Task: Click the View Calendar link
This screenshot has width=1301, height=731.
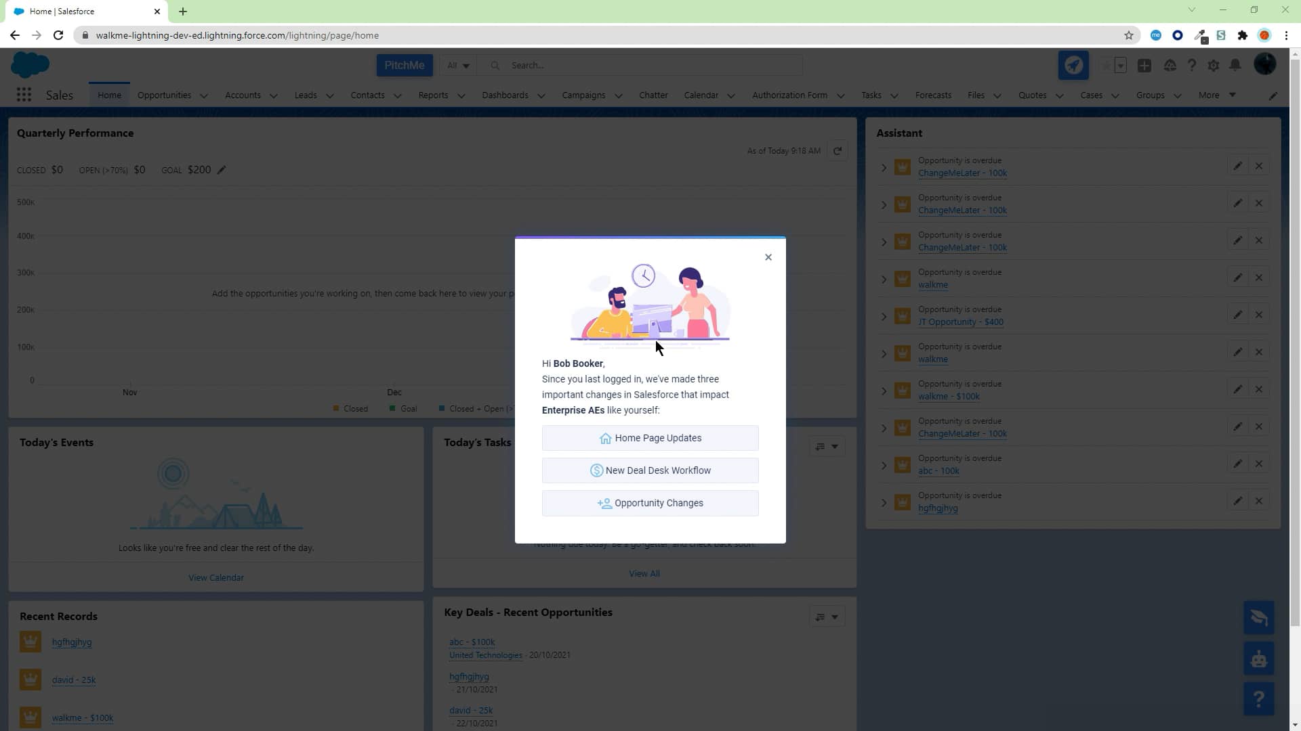Action: coord(215,577)
